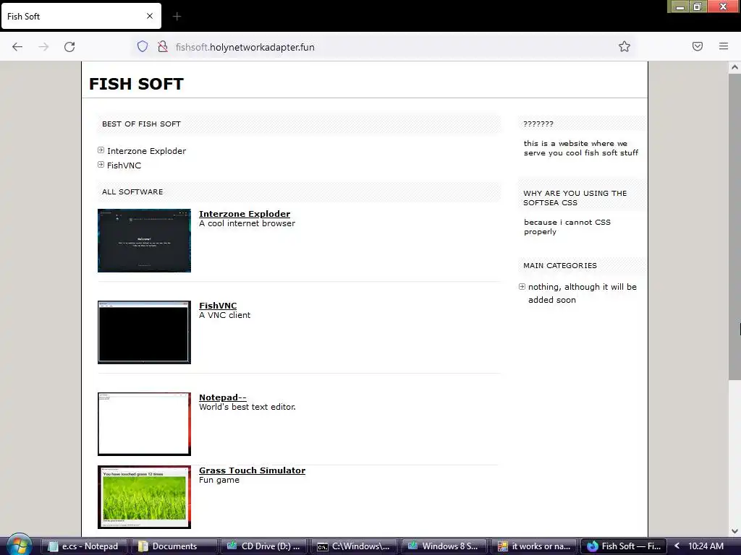This screenshot has height=555, width=741.
Task: Click the 'Fun game' description
Action: click(x=219, y=480)
